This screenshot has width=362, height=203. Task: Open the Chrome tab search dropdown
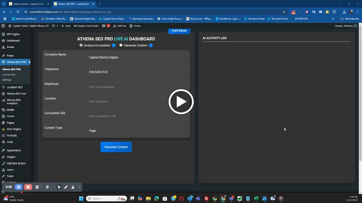(x=4, y=4)
